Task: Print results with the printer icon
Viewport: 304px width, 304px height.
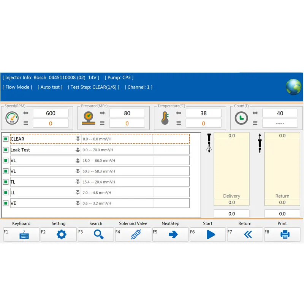Action: 285,234
